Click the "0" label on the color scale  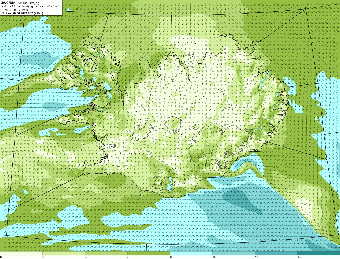pyautogui.click(x=1, y=257)
